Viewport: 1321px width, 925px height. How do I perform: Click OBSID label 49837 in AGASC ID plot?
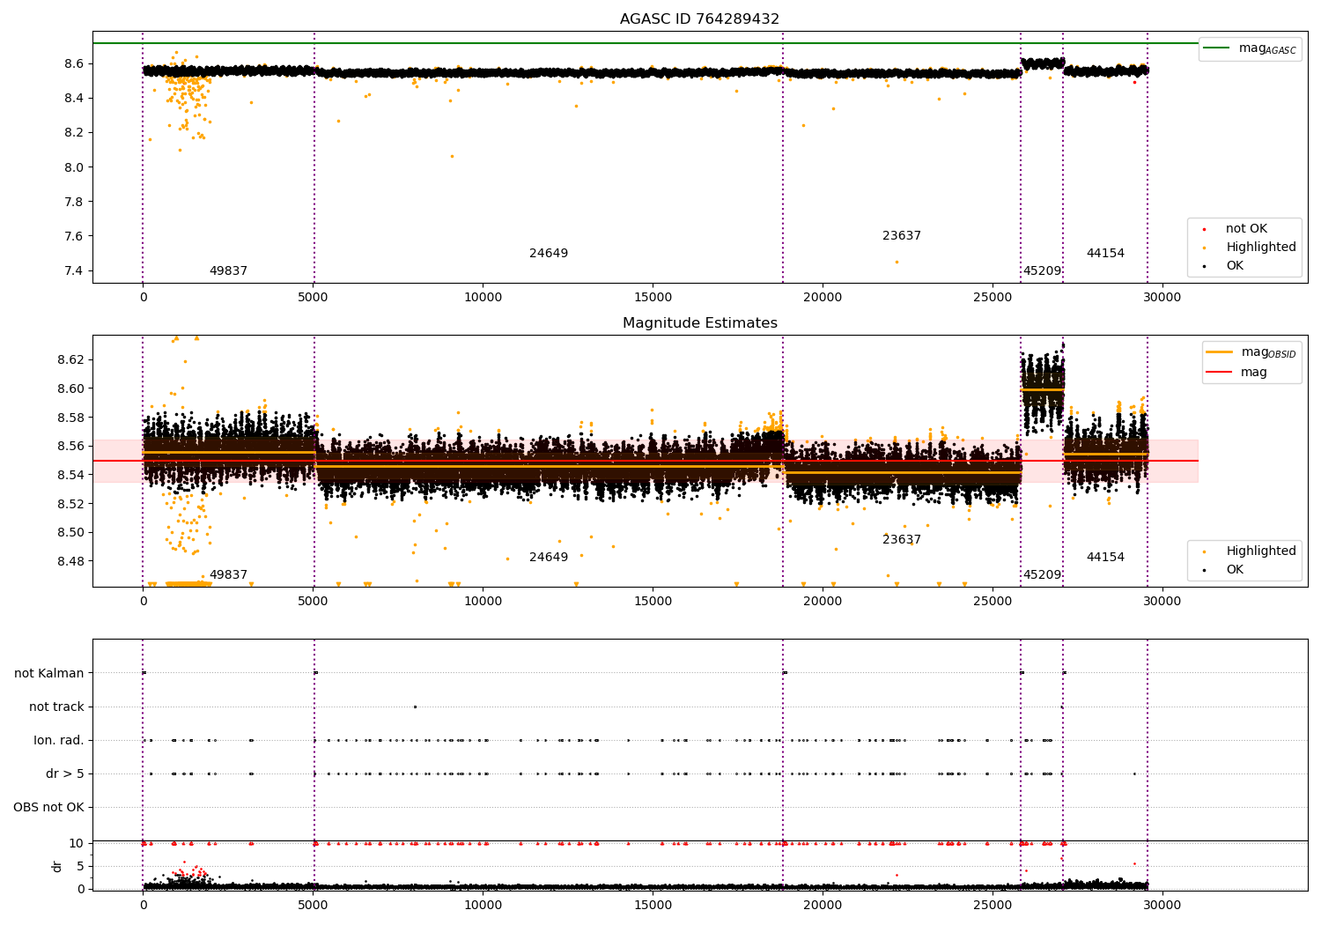228,271
